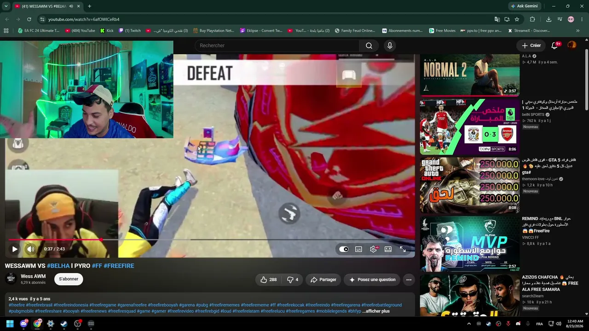Screen dimensions: 589x331
Task: Open Steam from the taskbar
Action: point(64,324)
